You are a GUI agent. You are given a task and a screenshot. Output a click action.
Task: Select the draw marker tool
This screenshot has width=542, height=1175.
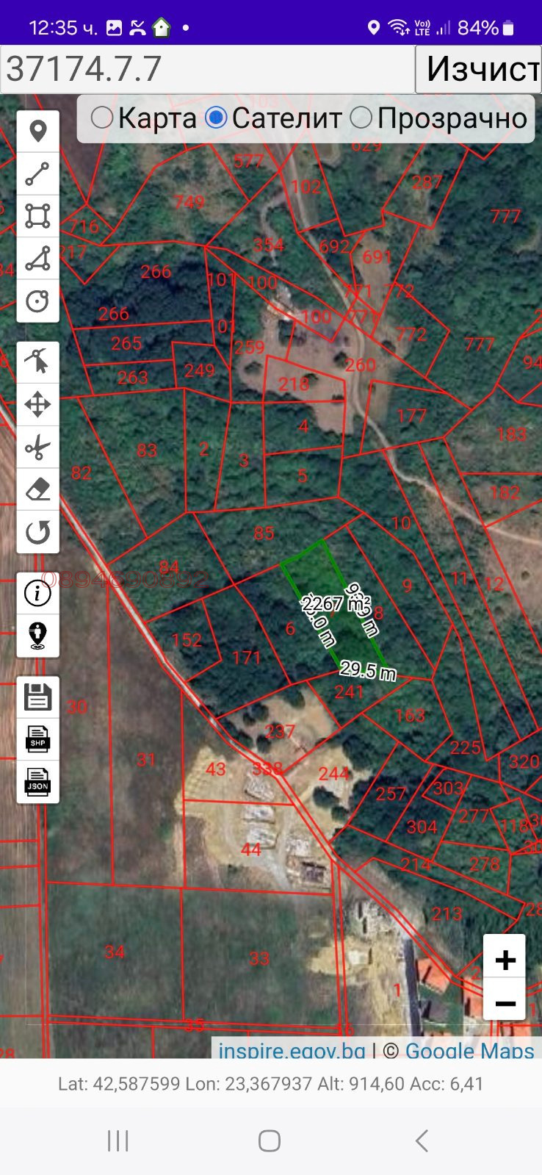tap(37, 132)
